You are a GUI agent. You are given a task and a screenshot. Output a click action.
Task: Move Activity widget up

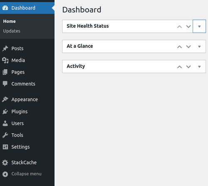[179, 67]
